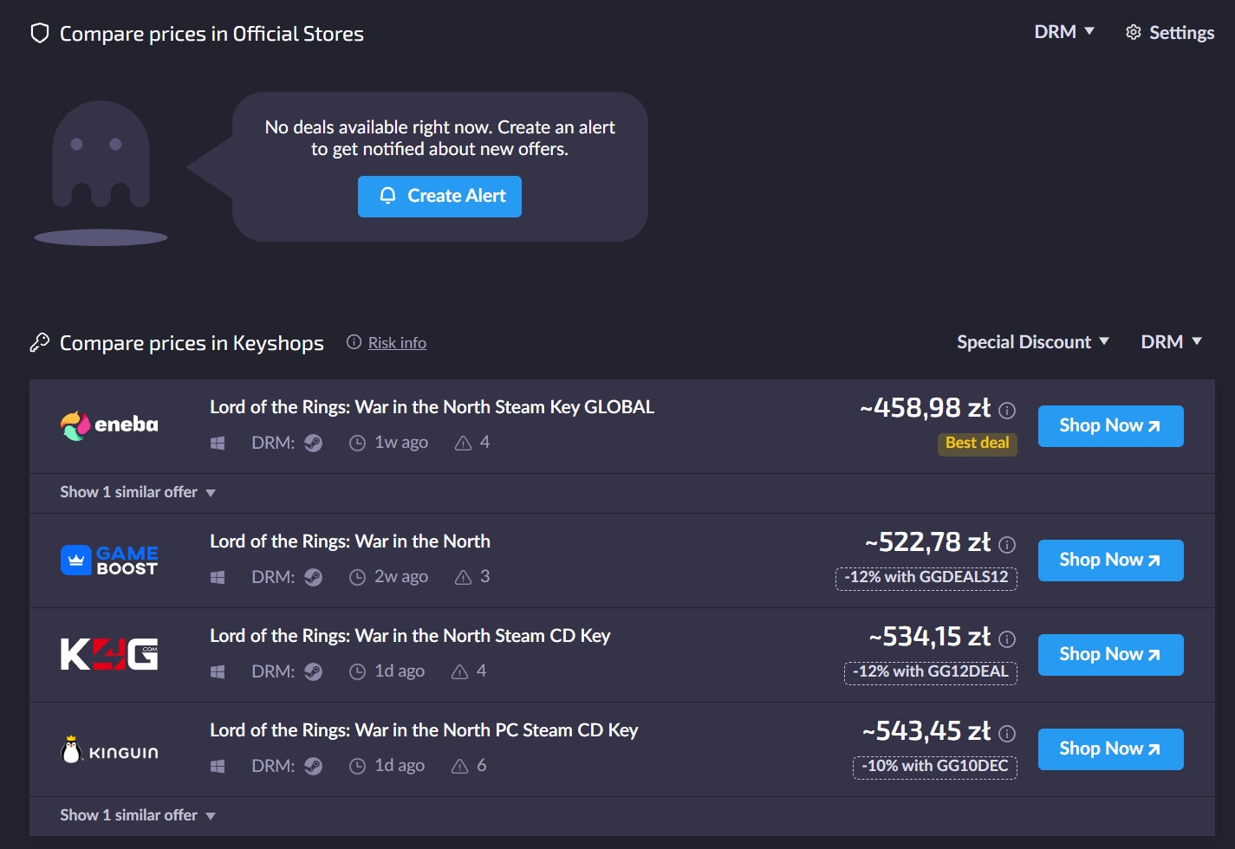This screenshot has width=1235, height=849.
Task: Click info icon beside 458,98 zł price
Action: click(x=1007, y=411)
